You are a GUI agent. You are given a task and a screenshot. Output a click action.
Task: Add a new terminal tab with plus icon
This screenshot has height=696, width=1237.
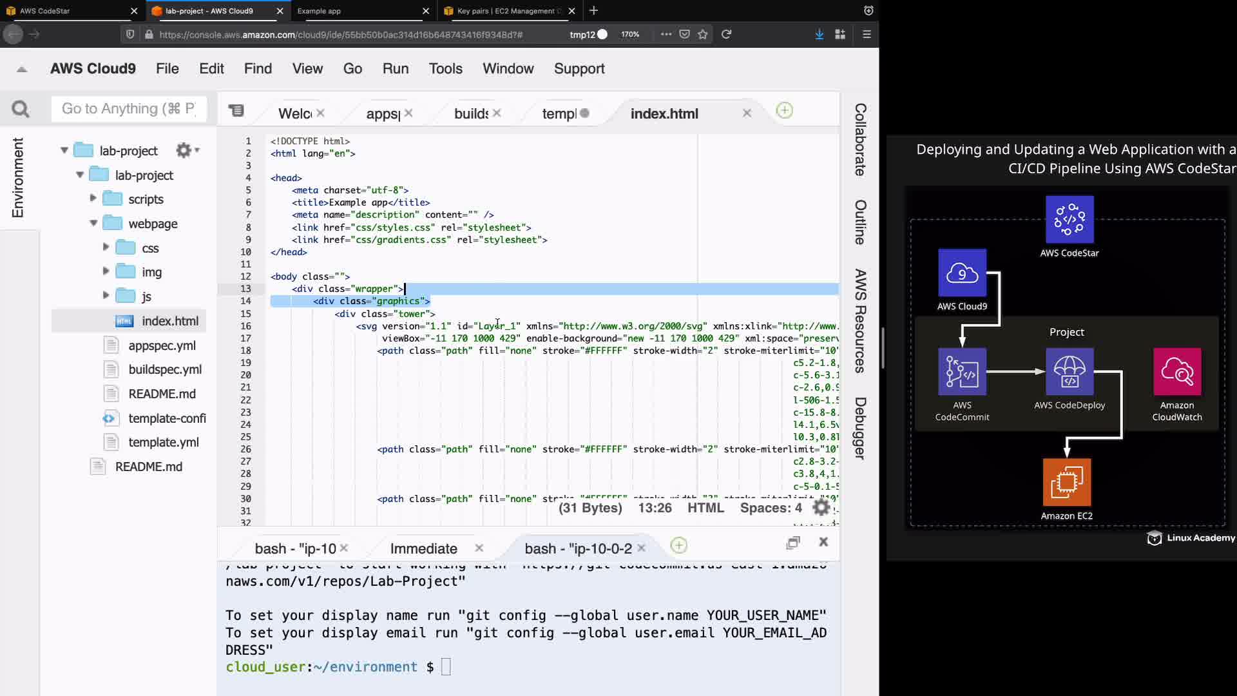[x=678, y=545]
